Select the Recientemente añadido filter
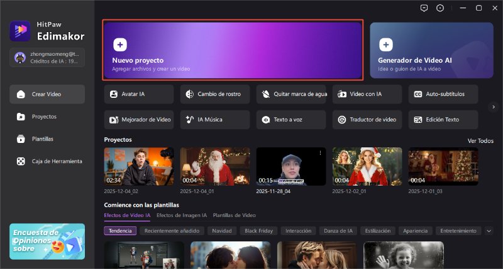This screenshot has width=503, height=269. tap(172, 231)
